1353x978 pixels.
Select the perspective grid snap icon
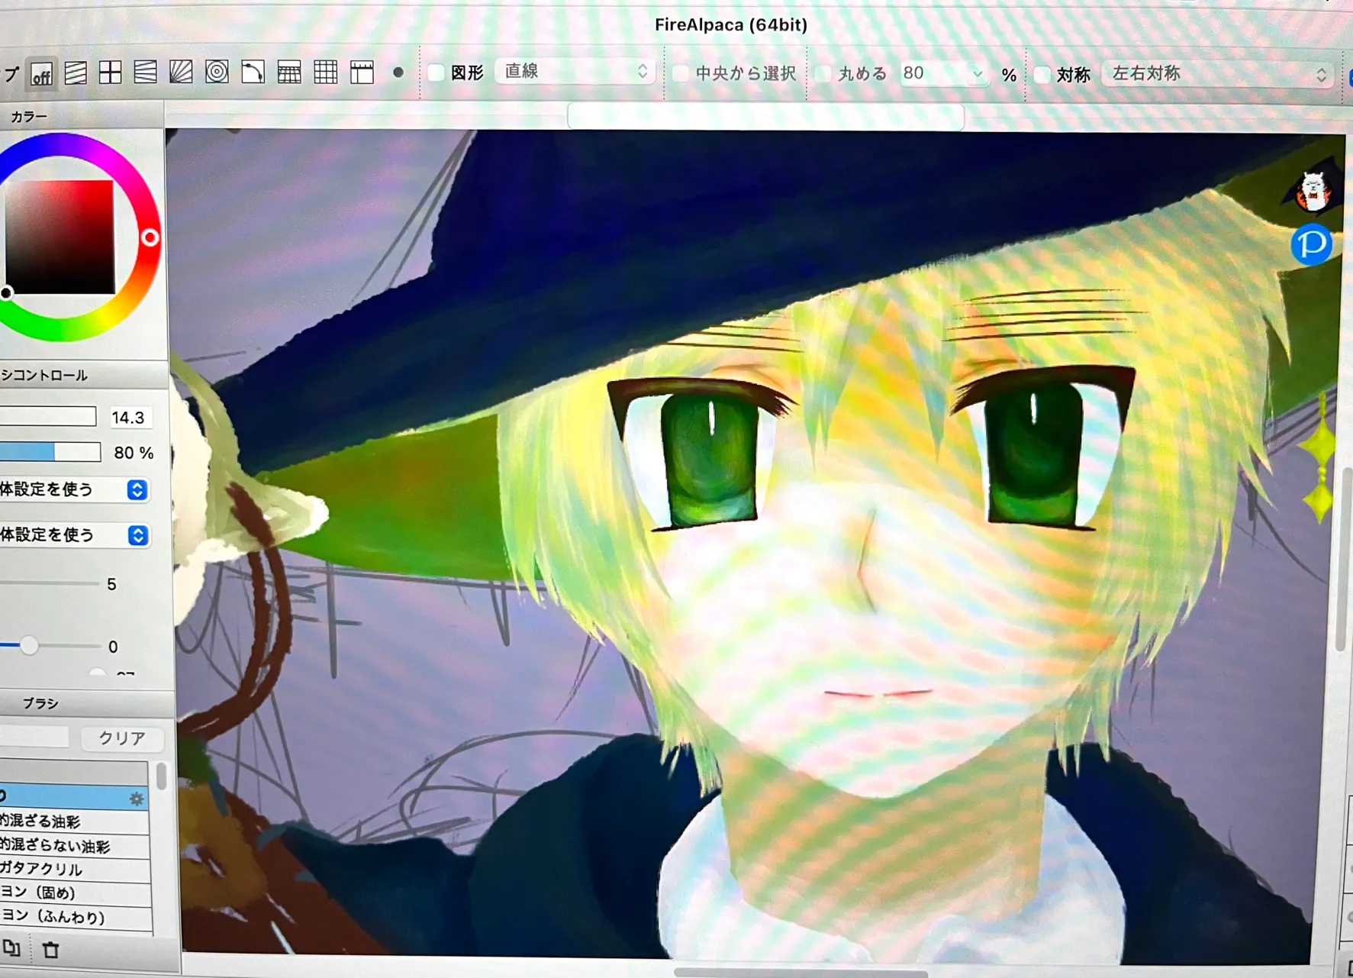pyautogui.click(x=288, y=73)
